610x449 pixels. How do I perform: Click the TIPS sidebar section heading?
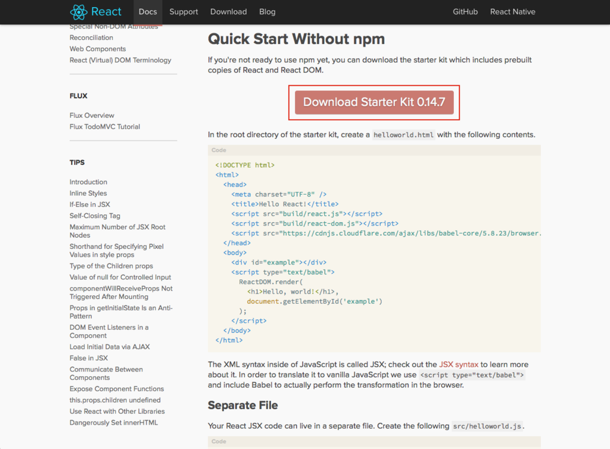(x=77, y=163)
